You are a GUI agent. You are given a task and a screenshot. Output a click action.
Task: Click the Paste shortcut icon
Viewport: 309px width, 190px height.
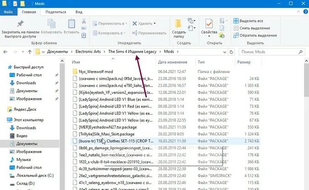coord(84,35)
